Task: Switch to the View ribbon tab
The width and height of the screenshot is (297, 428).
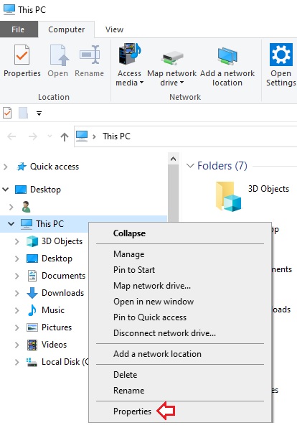Action: (114, 29)
